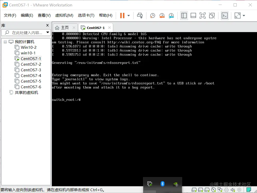Click the third hard disk status icon
Viewport: 257px width, 193px height.
pos(207,190)
